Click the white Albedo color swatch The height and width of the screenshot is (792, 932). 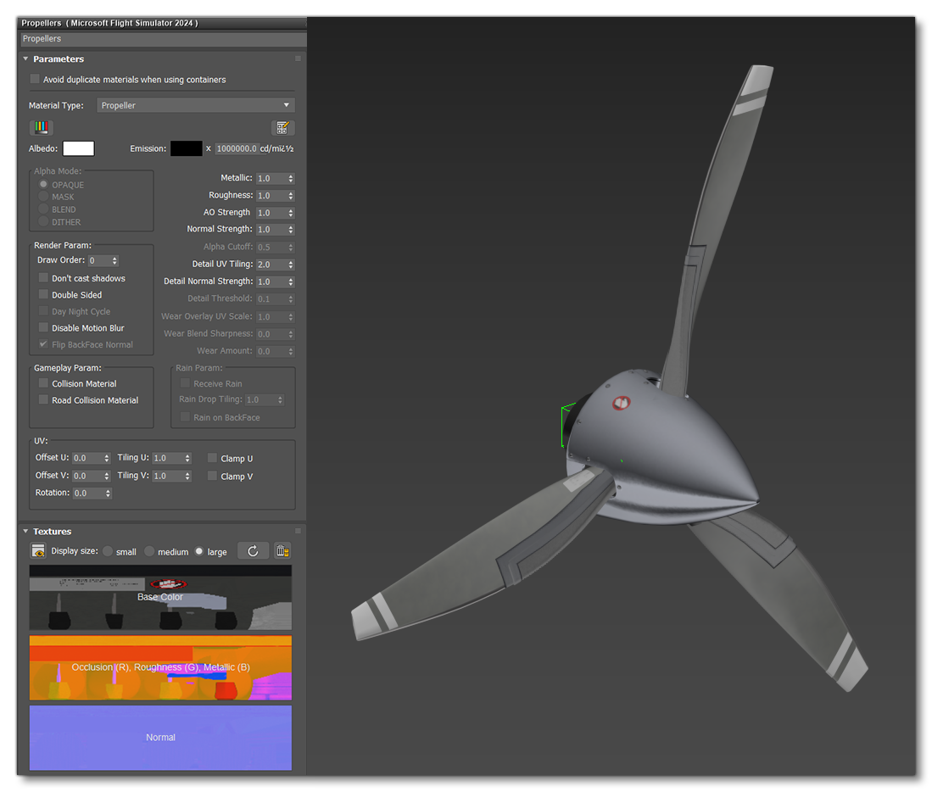pos(78,148)
